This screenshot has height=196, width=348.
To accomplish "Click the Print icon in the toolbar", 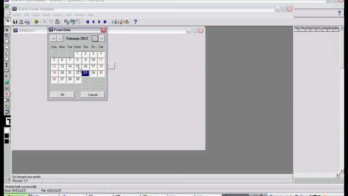I will (x=21, y=22).
